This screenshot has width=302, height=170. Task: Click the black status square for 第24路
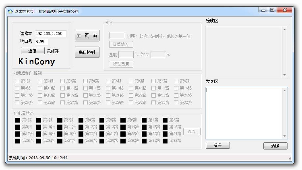coord(165,134)
